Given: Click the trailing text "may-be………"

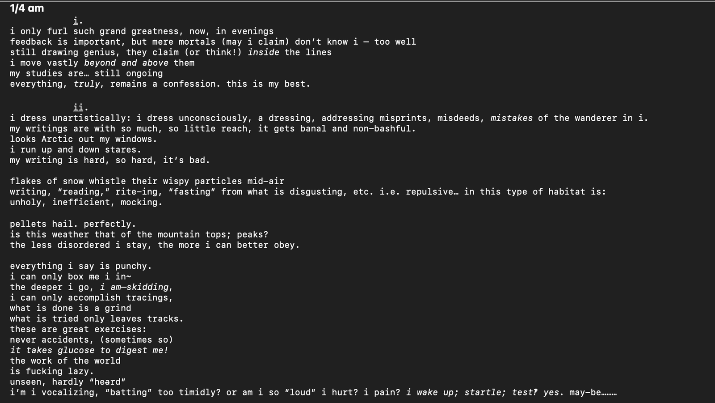Looking at the screenshot, I should [593, 393].
